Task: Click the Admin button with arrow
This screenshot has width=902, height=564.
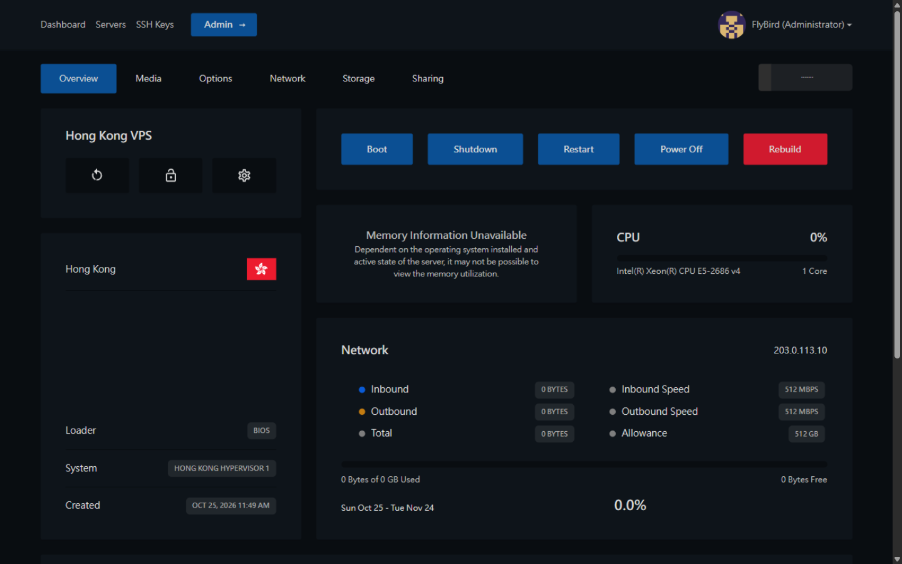Action: pyautogui.click(x=224, y=24)
